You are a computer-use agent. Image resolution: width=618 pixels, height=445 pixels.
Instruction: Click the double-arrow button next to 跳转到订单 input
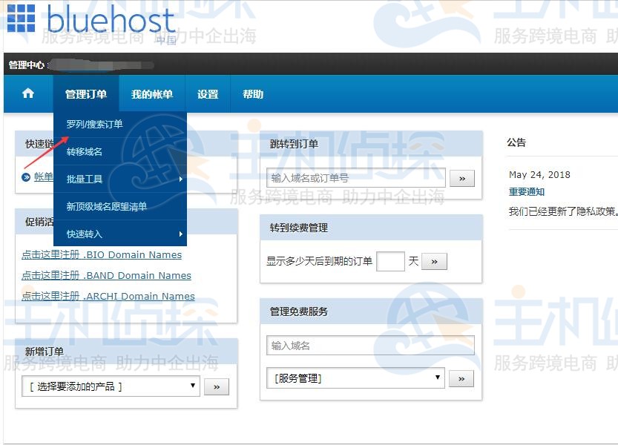[461, 178]
